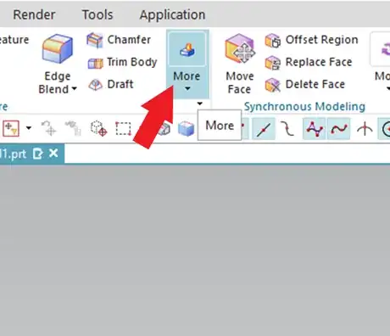Choose the dashed rectangle selection icon
This screenshot has width=390, height=336.
(x=123, y=129)
